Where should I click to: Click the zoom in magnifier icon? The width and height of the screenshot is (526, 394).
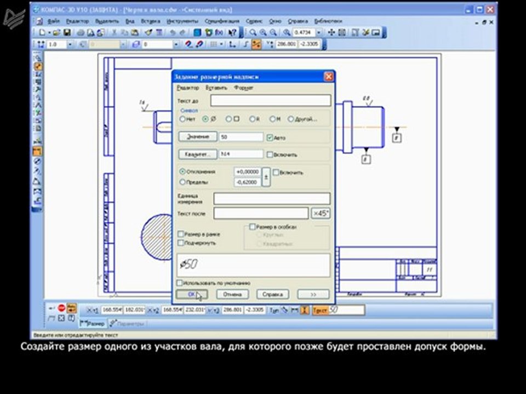point(263,32)
